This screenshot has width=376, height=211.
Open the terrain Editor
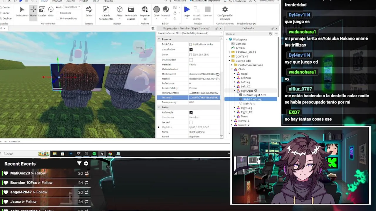click(89, 12)
